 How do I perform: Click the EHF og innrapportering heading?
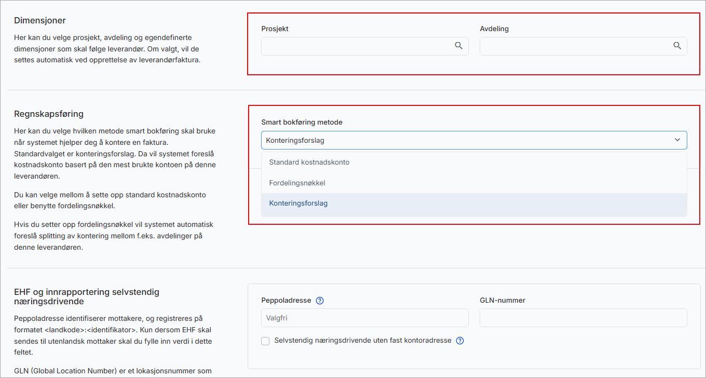87,296
